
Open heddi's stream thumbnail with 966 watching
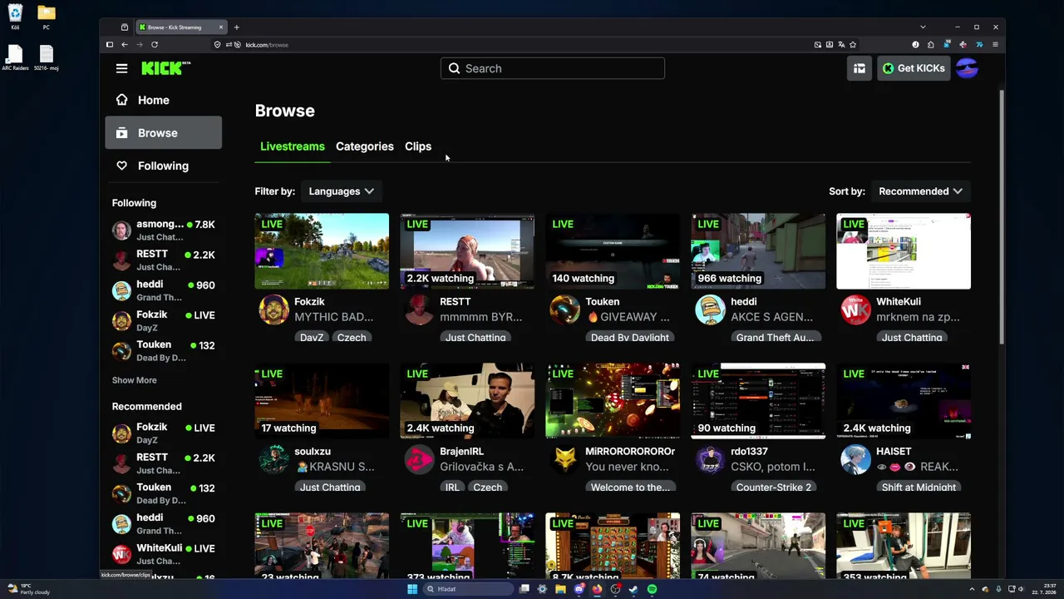click(758, 251)
